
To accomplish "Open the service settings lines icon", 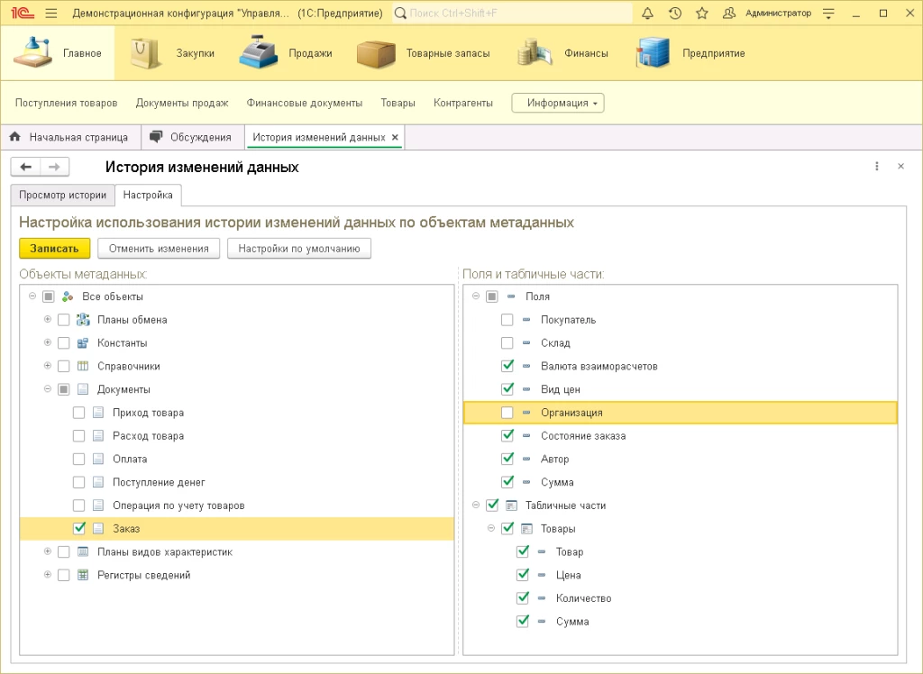I will 829,13.
